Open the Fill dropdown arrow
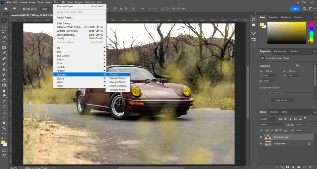 (304, 130)
